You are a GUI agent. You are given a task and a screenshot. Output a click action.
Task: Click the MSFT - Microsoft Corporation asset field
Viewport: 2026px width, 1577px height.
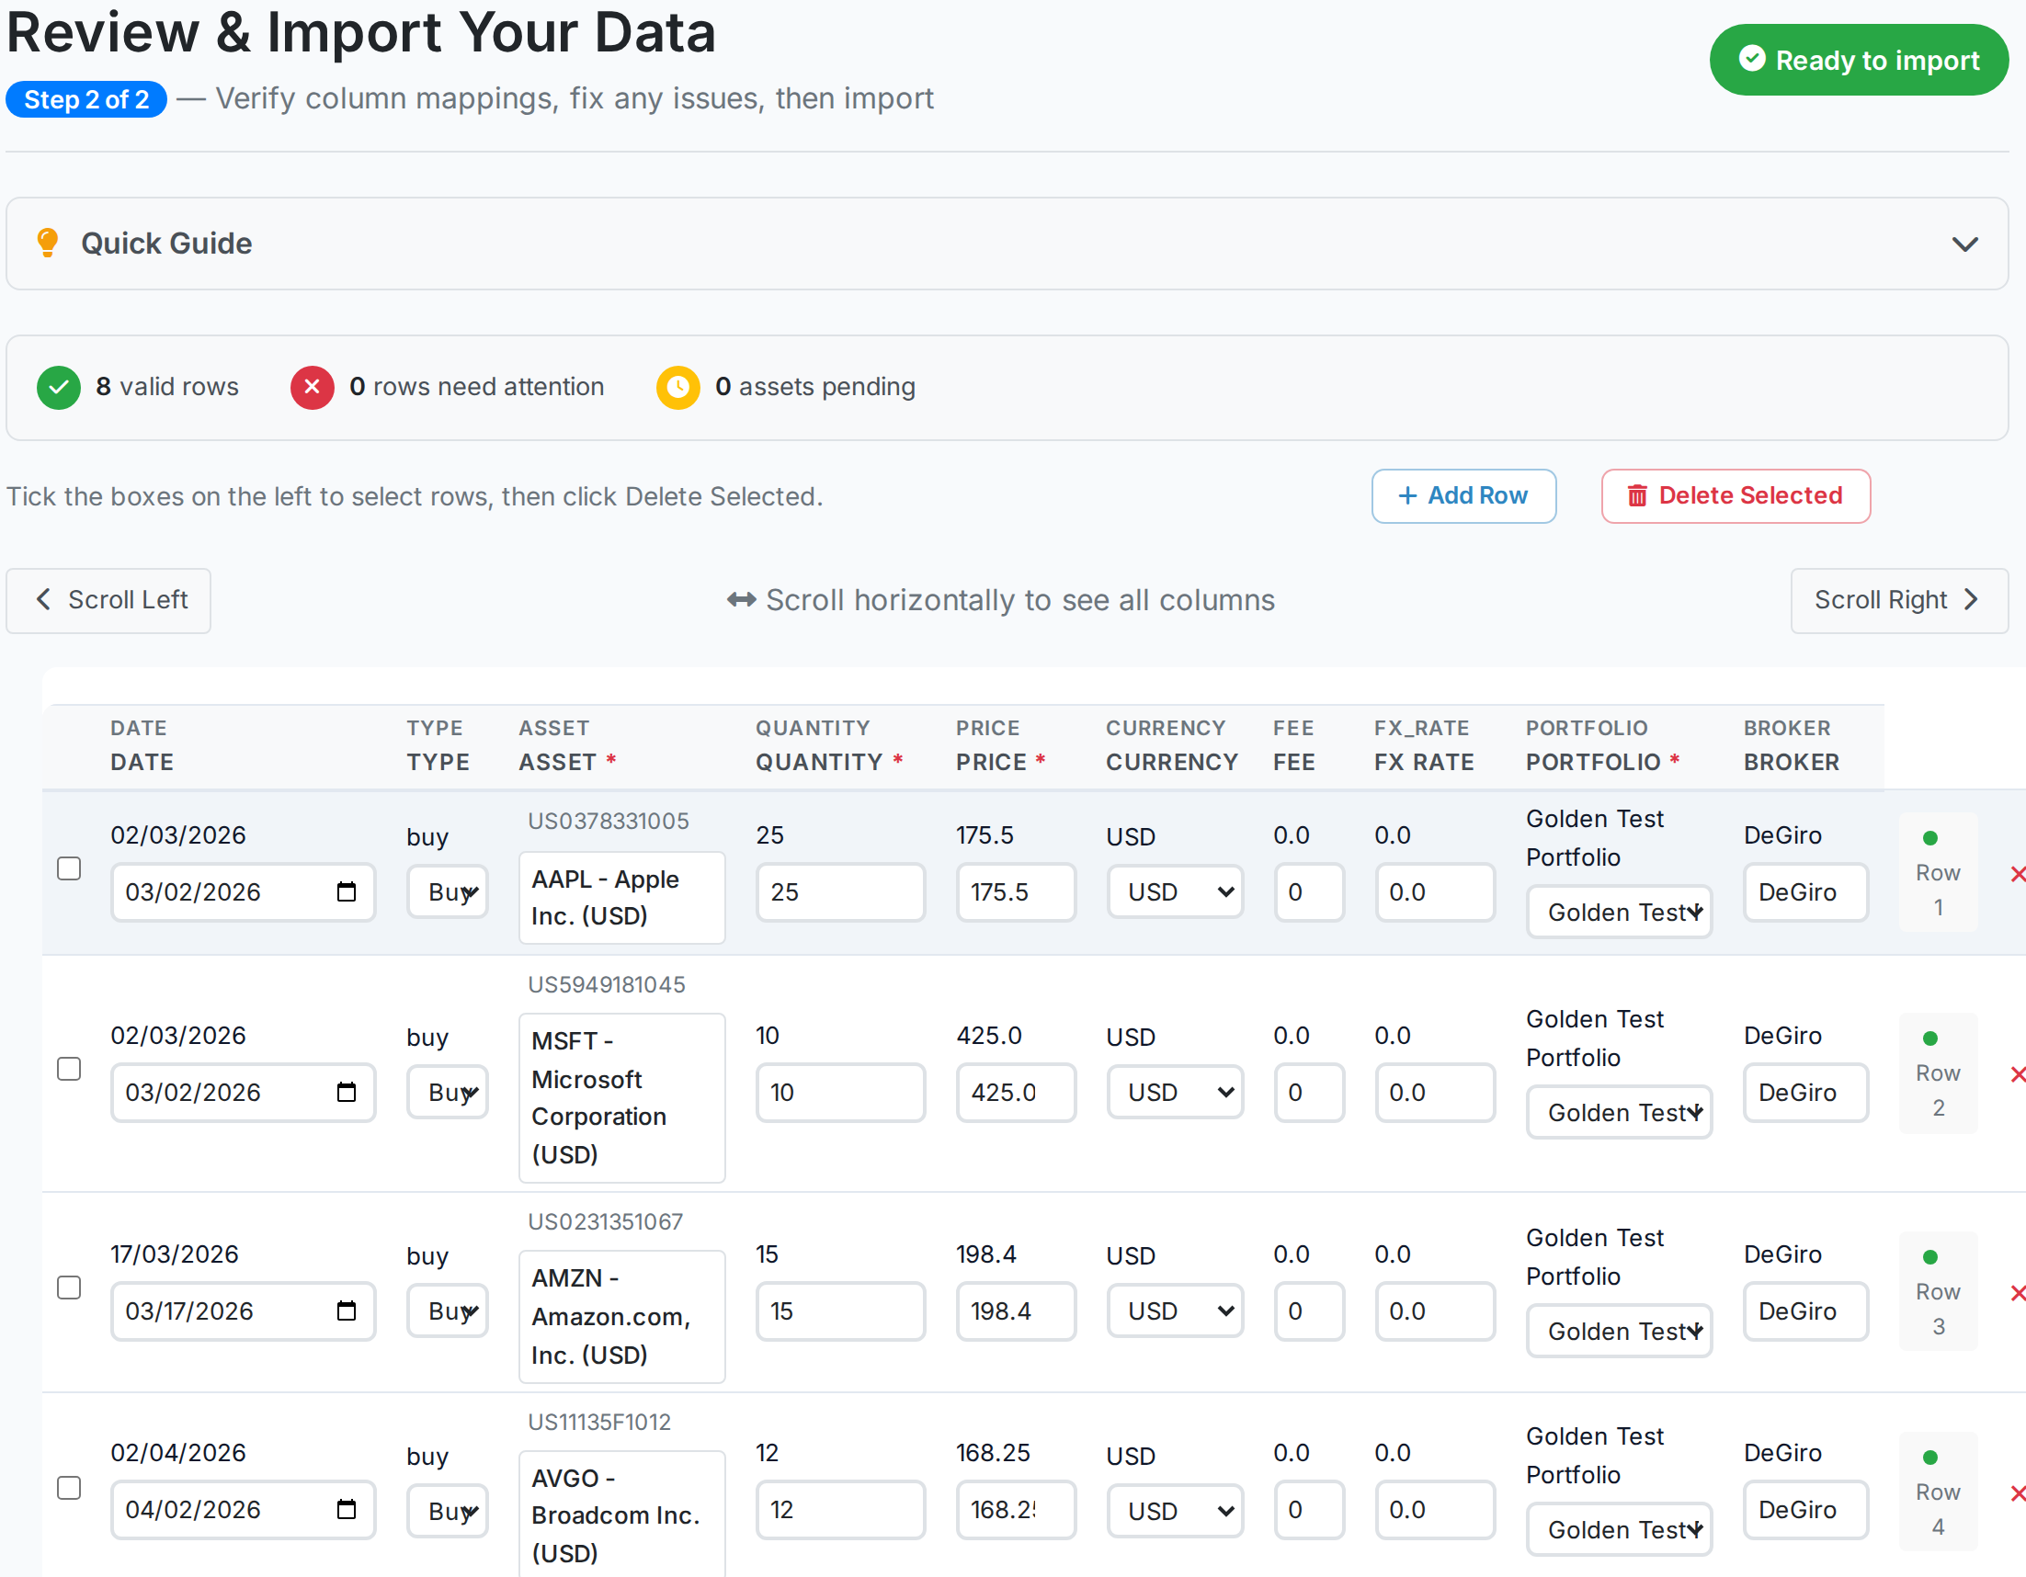pos(621,1098)
